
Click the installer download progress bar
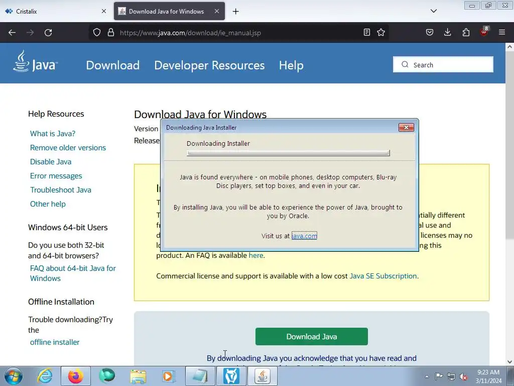288,153
